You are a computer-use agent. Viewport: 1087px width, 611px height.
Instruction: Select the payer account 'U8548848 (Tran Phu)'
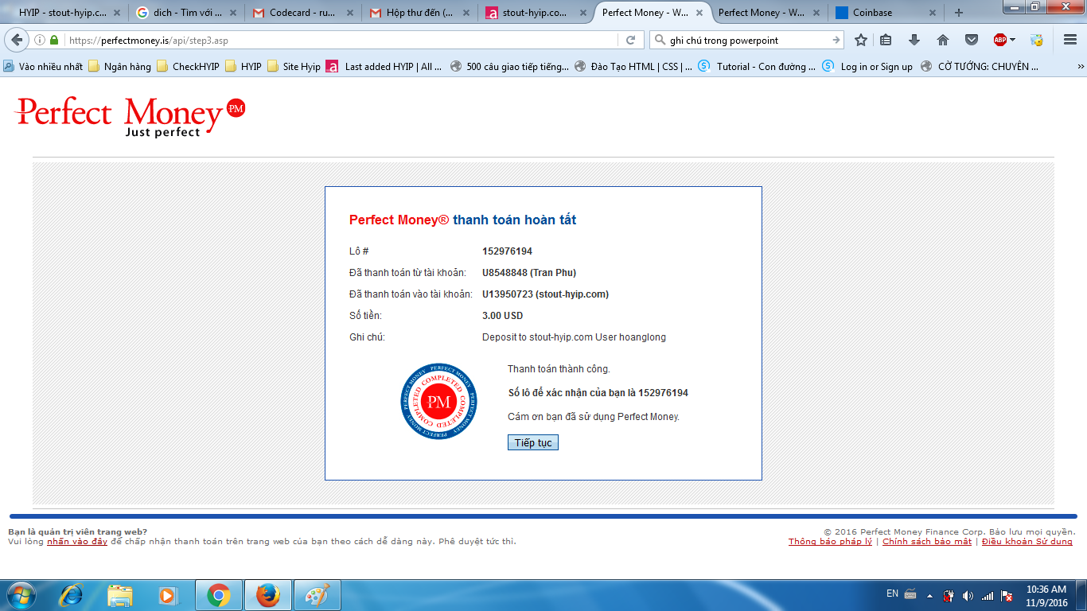[x=529, y=273]
